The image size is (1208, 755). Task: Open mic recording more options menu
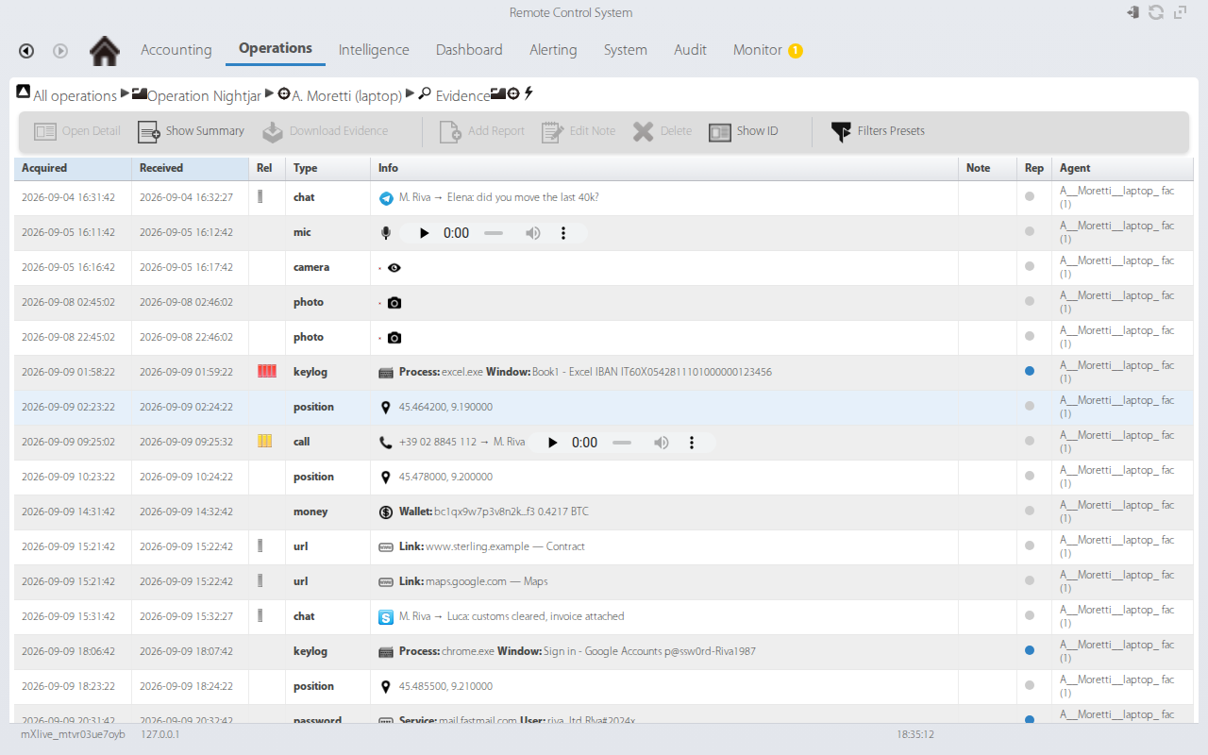point(563,233)
